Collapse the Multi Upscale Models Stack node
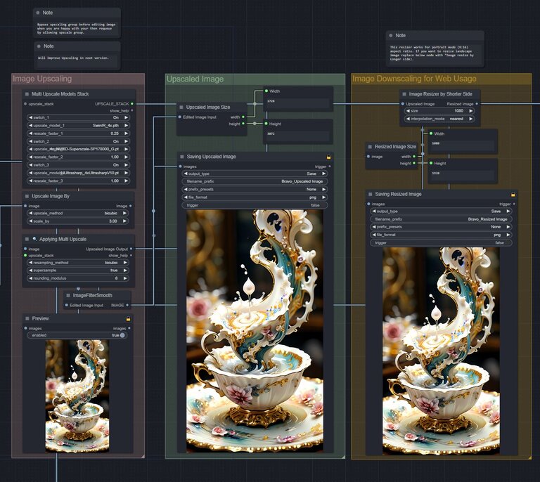 pos(27,93)
